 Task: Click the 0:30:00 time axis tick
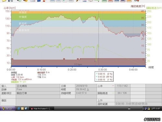[103, 70]
